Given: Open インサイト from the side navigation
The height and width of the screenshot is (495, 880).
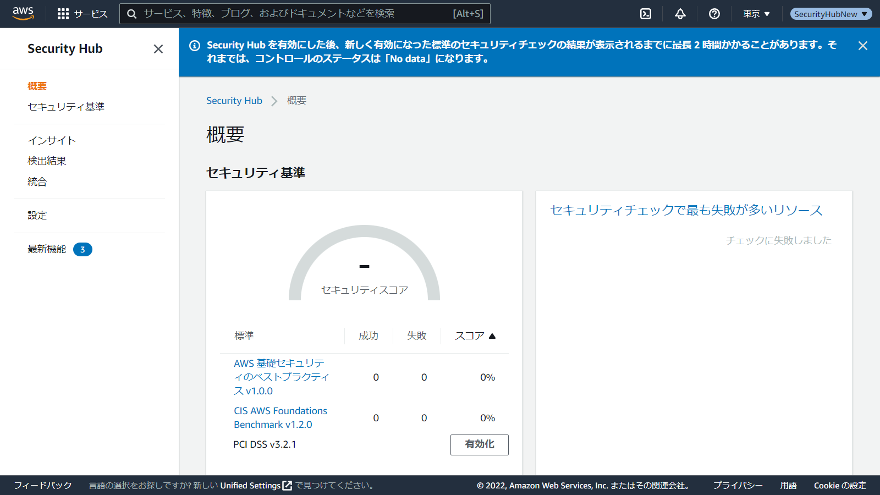Looking at the screenshot, I should [x=52, y=140].
